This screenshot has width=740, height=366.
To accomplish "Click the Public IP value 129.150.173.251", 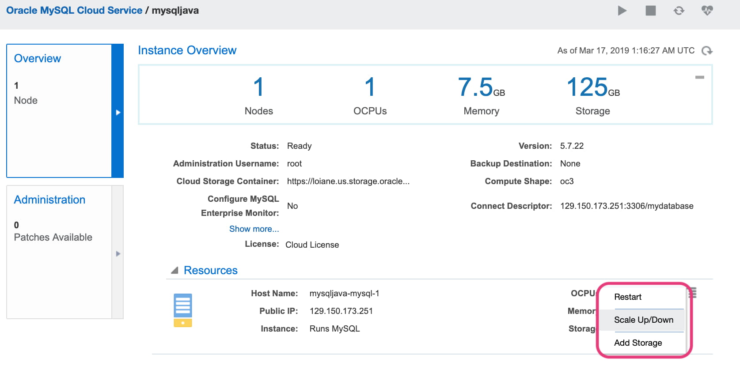I will (341, 311).
